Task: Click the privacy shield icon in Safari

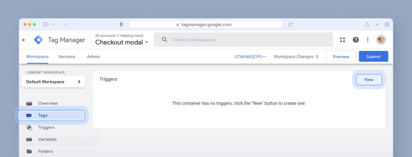Action: (122, 24)
